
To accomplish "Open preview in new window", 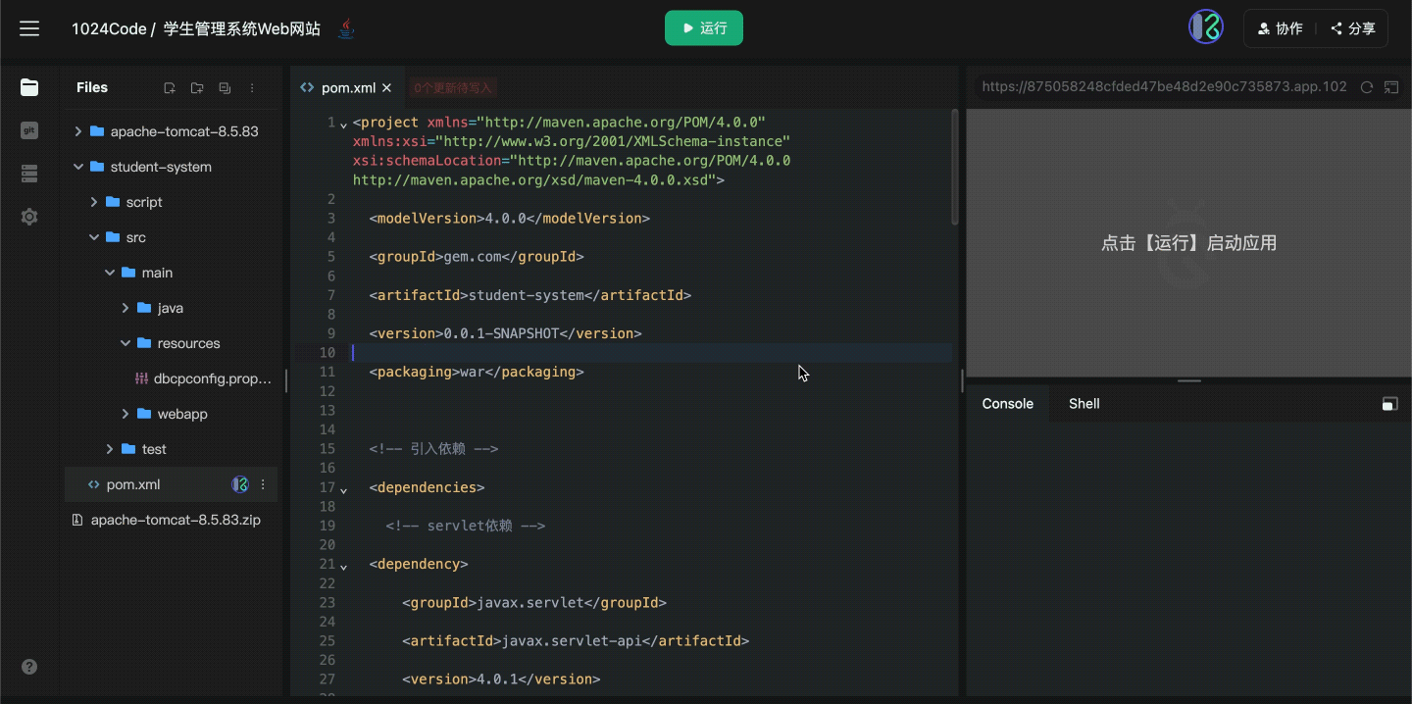I will click(x=1391, y=87).
